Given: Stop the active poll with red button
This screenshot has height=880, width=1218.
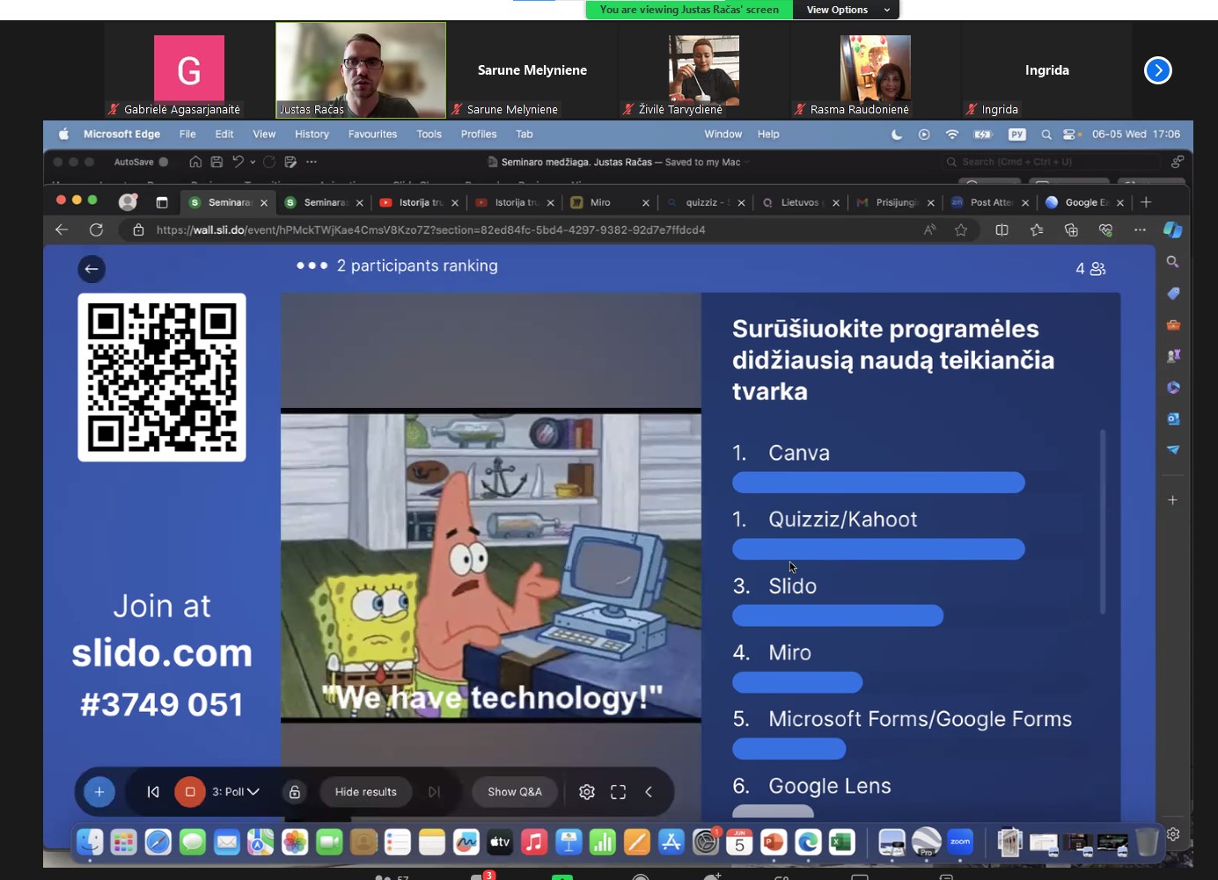Looking at the screenshot, I should point(190,792).
